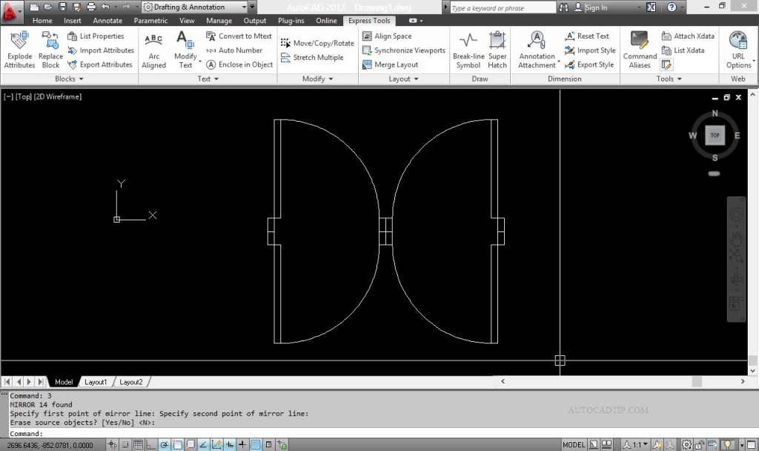Expand the Modify panel arrow

pyautogui.click(x=331, y=79)
